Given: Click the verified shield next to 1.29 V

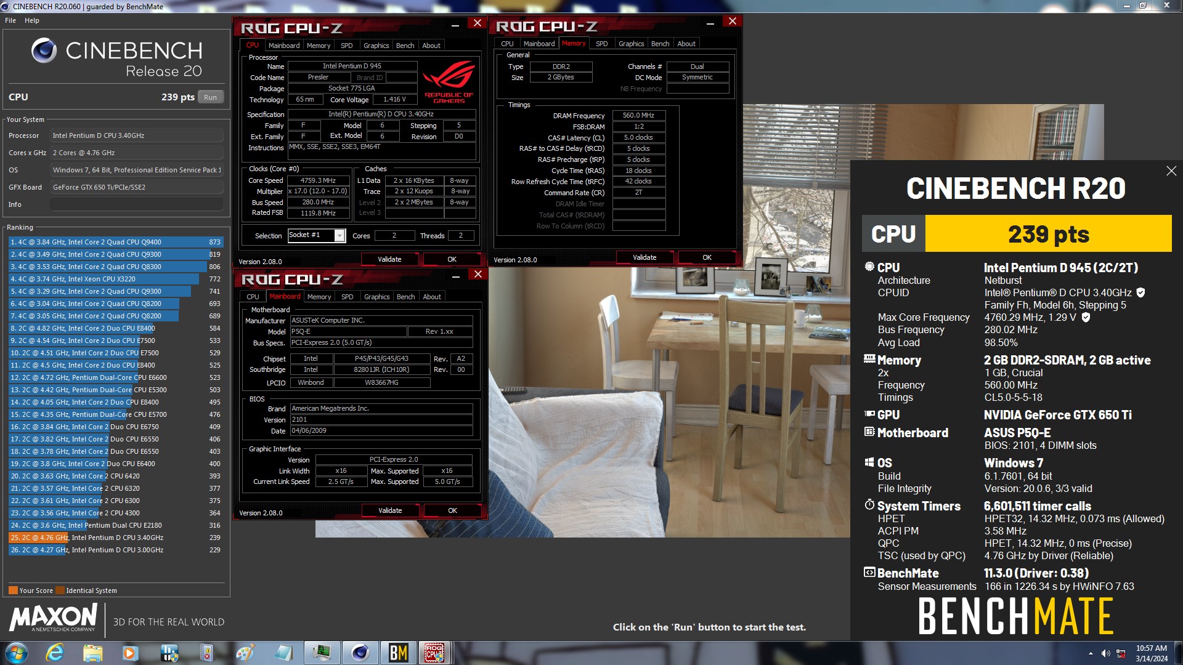Looking at the screenshot, I should click(x=1086, y=317).
